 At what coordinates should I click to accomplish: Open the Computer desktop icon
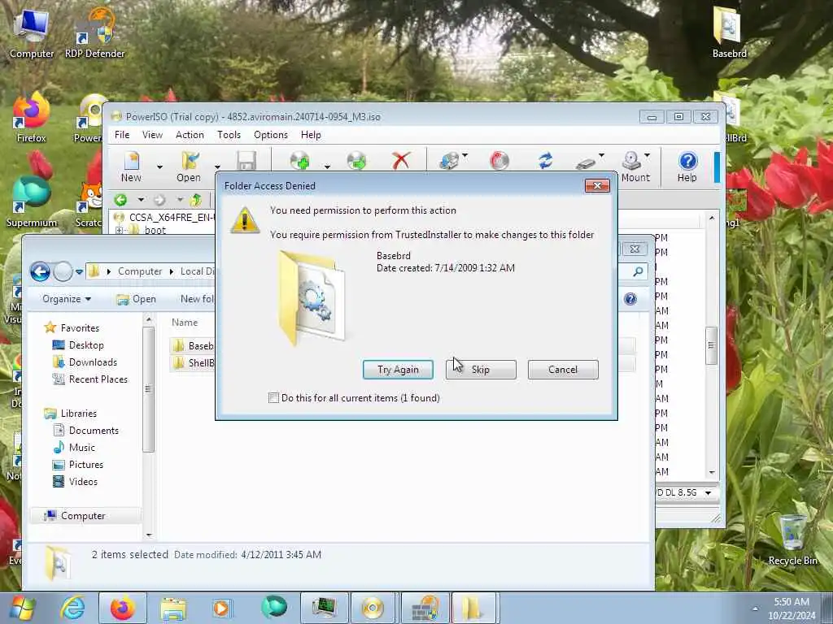(32, 32)
